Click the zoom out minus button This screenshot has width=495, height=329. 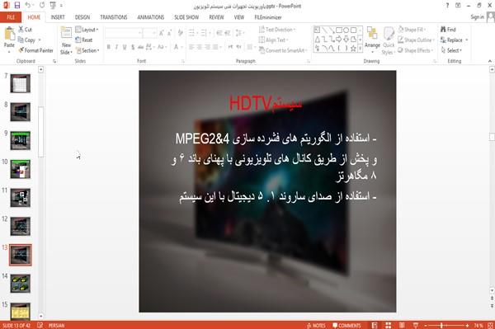pyautogui.click(x=426, y=325)
